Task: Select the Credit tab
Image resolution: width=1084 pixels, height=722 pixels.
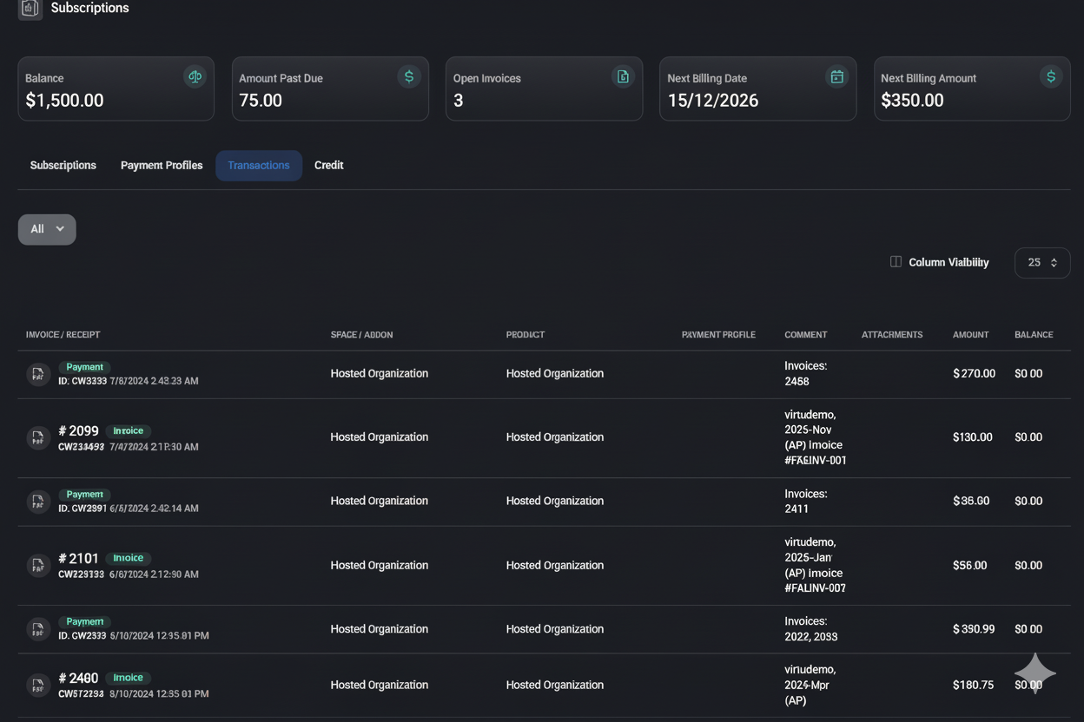Action: [x=328, y=166]
